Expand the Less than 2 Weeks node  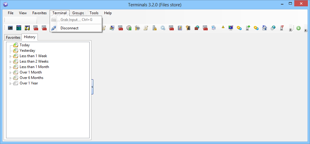pos(11,62)
